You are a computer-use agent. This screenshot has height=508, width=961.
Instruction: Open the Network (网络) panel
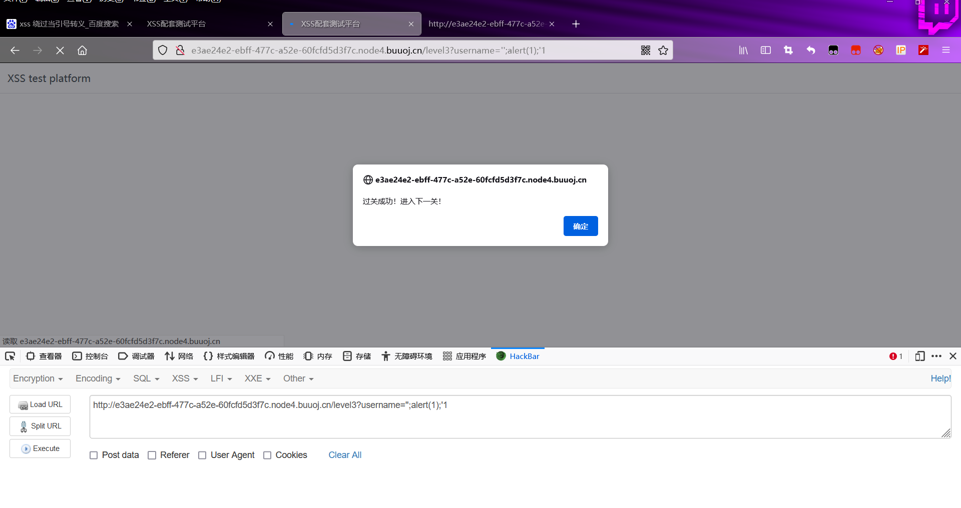(178, 356)
